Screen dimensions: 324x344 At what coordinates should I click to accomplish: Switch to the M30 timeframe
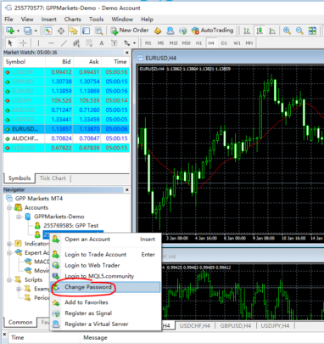(x=186, y=43)
